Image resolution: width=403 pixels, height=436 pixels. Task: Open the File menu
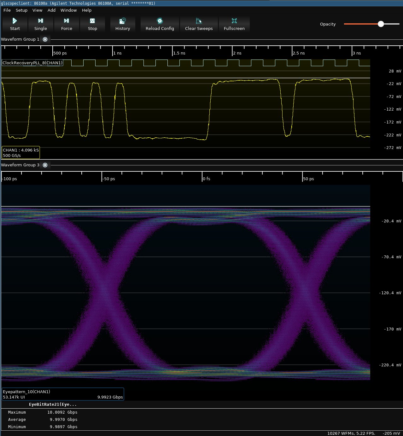(7, 10)
